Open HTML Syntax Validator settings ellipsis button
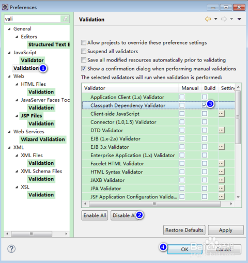 222,172
